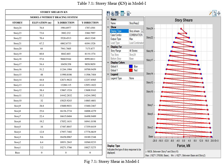Screen dimensions: 224x165
Task: Click the All Stories value for Story Range
Action: [x=133, y=51]
